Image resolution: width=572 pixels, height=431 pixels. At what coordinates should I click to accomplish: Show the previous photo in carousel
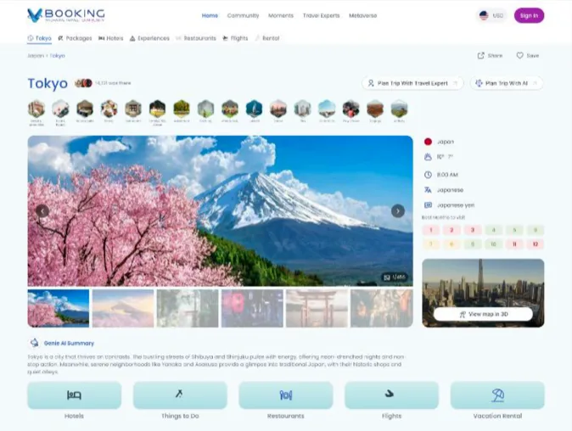(x=42, y=210)
